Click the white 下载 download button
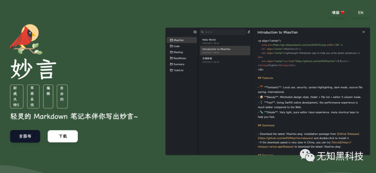 63,136
